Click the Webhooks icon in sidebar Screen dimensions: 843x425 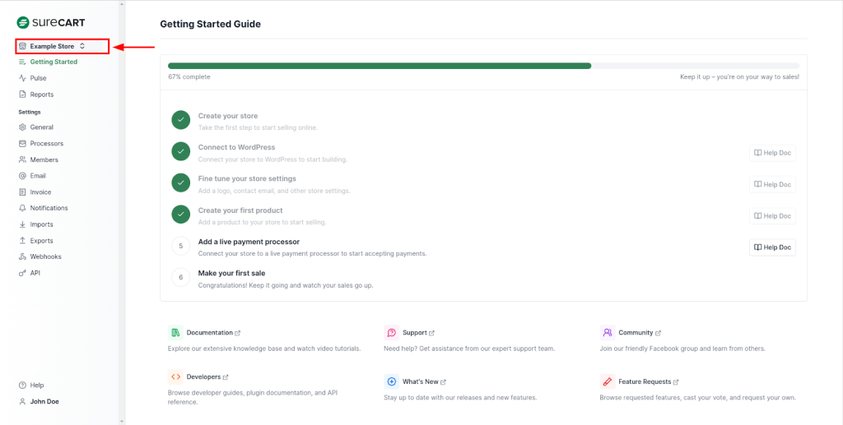[x=22, y=256]
